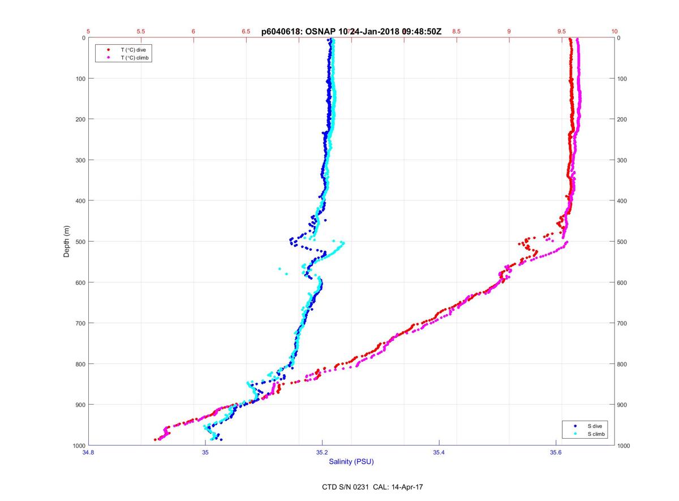Click the red 6.5 temperature tick label
Image resolution: width=679 pixels, height=501 pixels.
point(246,32)
